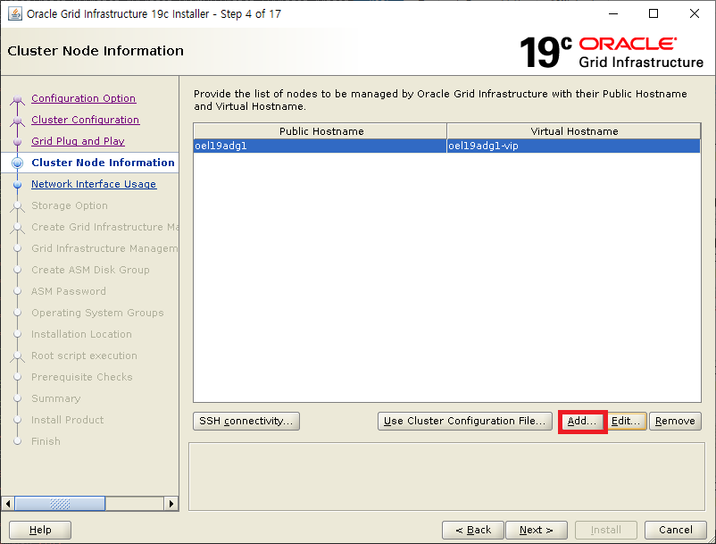Image resolution: width=716 pixels, height=544 pixels.
Task: Open the Configuration Option step link
Action: pyautogui.click(x=84, y=98)
